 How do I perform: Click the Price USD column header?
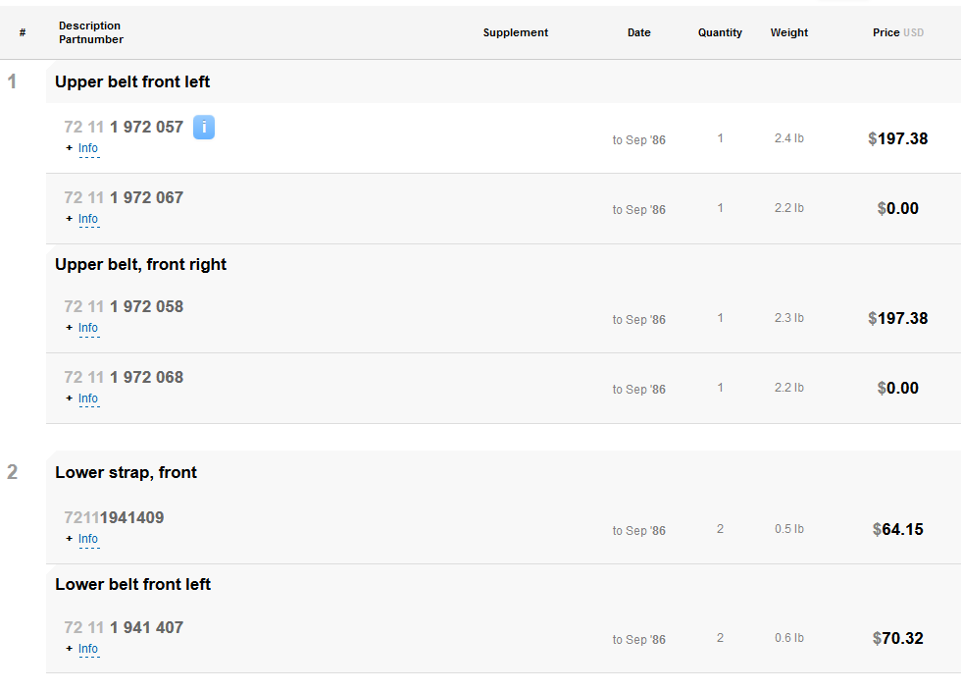click(x=897, y=32)
